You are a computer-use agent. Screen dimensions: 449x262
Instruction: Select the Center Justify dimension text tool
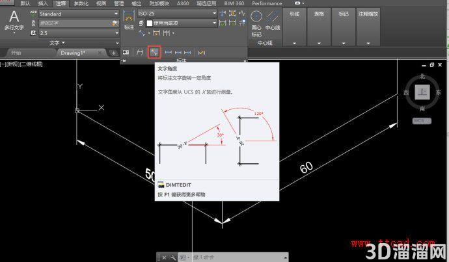[x=178, y=53]
